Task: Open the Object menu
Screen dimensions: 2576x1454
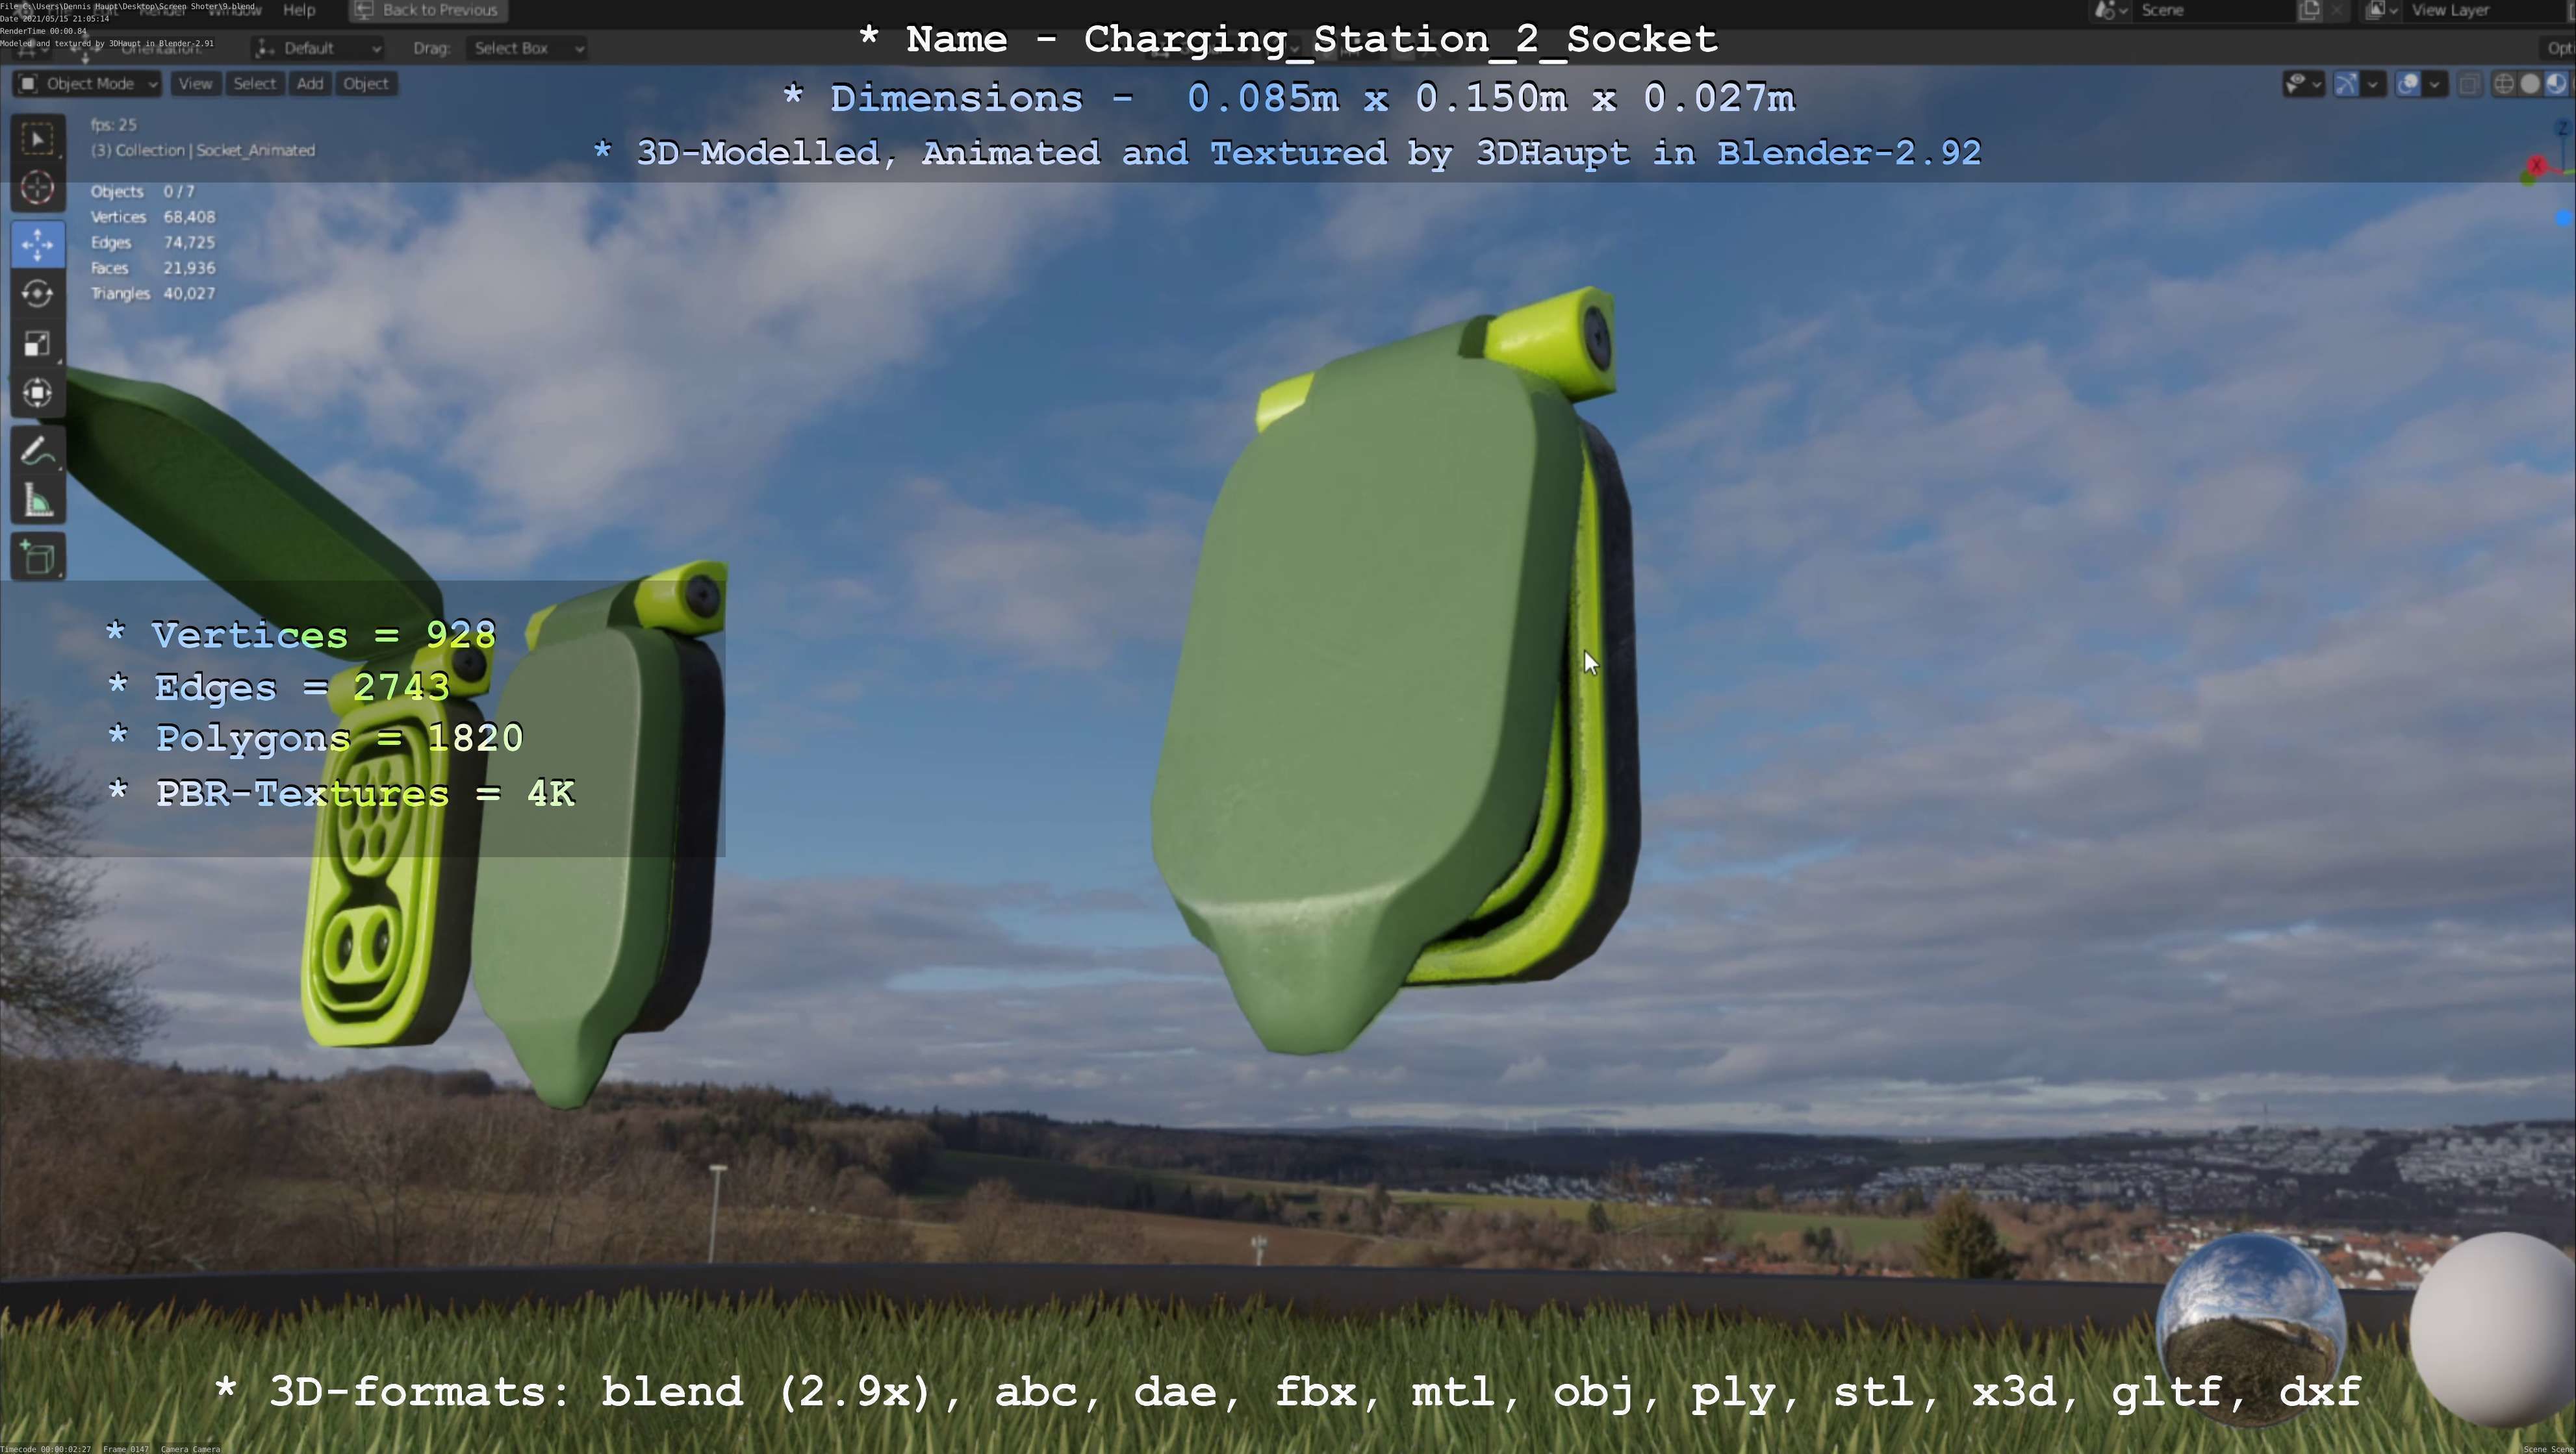Action: pyautogui.click(x=366, y=84)
